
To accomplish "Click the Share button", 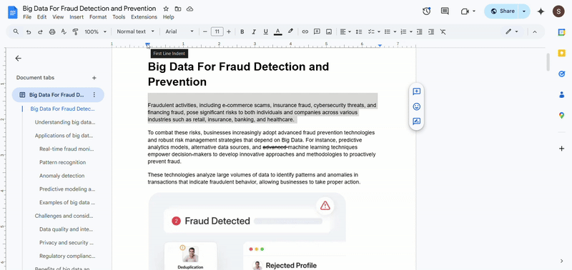I will [502, 11].
